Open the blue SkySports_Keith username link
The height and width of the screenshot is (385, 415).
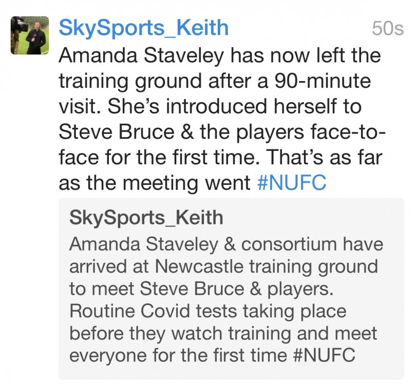[144, 28]
